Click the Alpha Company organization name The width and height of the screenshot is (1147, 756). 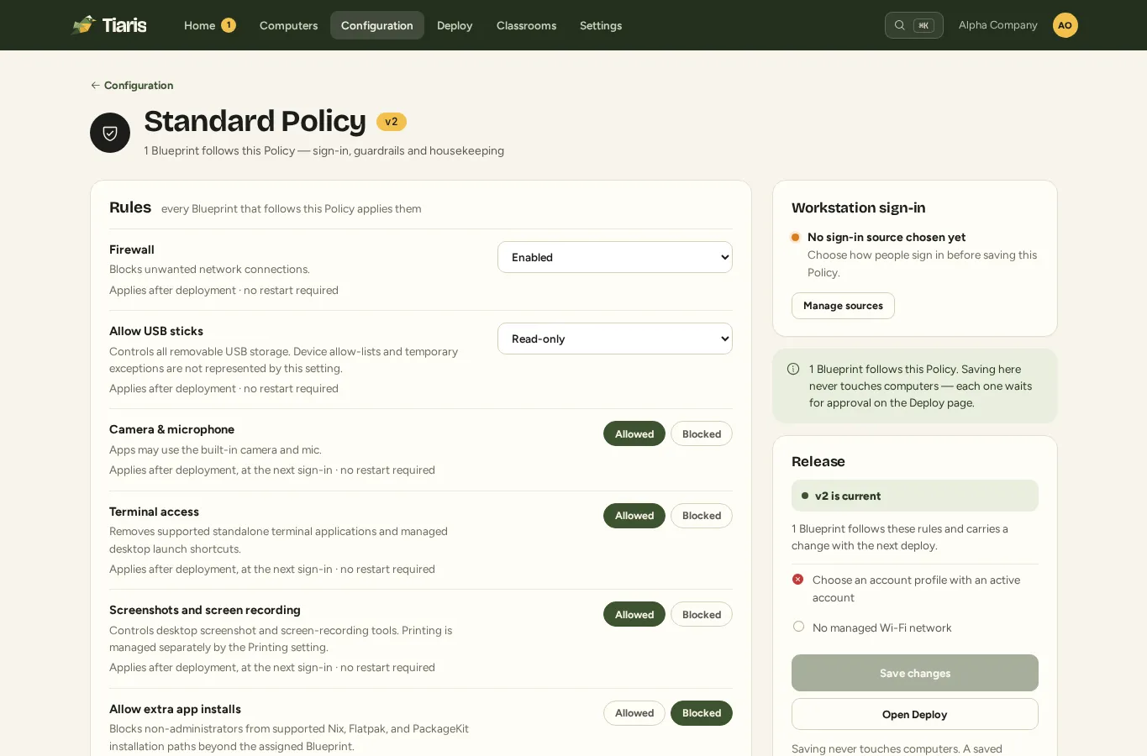pos(998,25)
